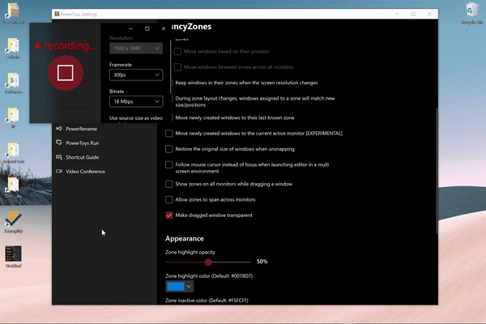
Task: Select the Untitled file on desktop
Action: coord(13,257)
